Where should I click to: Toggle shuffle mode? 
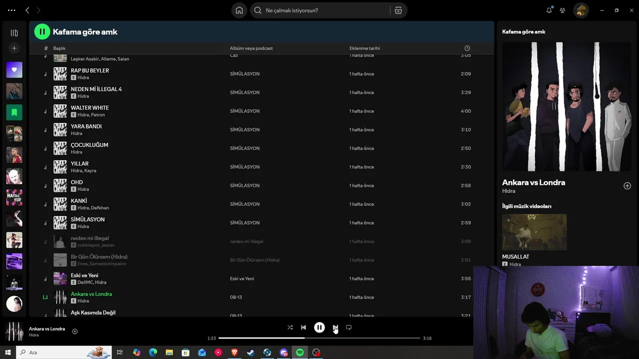[290, 328]
